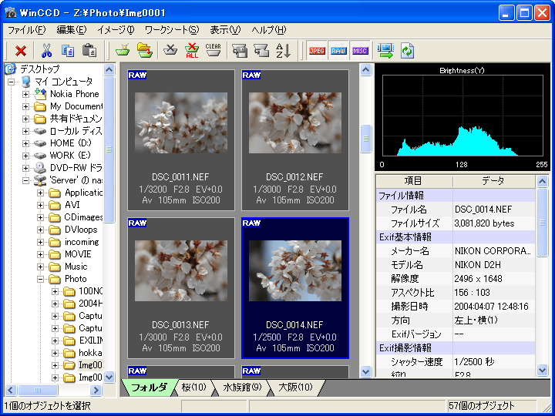Click the データ column header
555x416 pixels.
tap(494, 181)
